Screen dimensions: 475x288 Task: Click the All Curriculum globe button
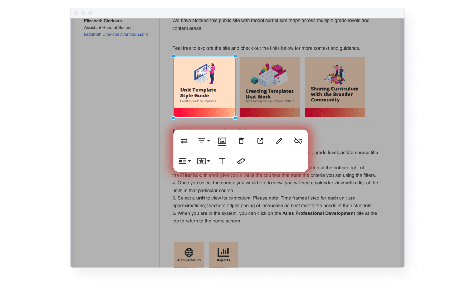pyautogui.click(x=189, y=255)
